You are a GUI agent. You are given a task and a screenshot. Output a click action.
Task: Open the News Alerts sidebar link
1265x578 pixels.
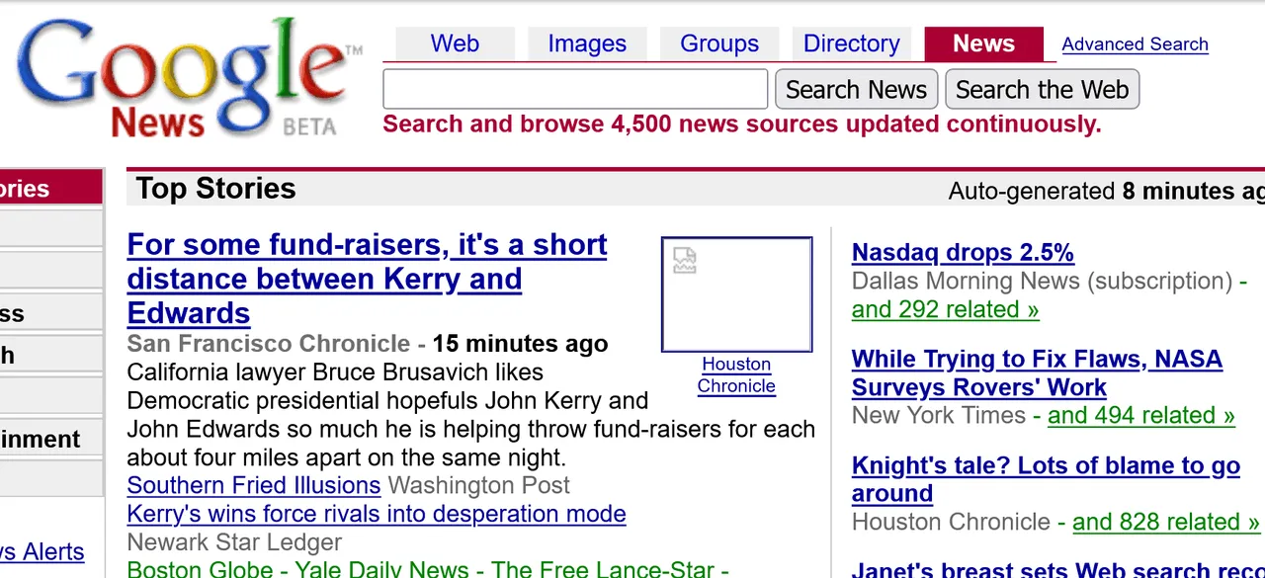pos(42,552)
